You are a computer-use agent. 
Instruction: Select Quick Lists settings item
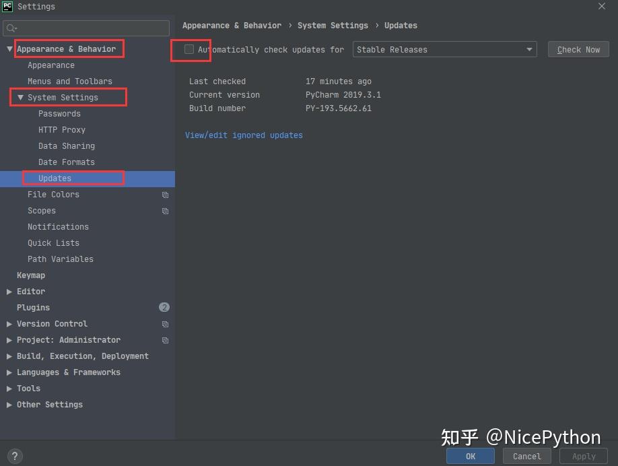[53, 243]
